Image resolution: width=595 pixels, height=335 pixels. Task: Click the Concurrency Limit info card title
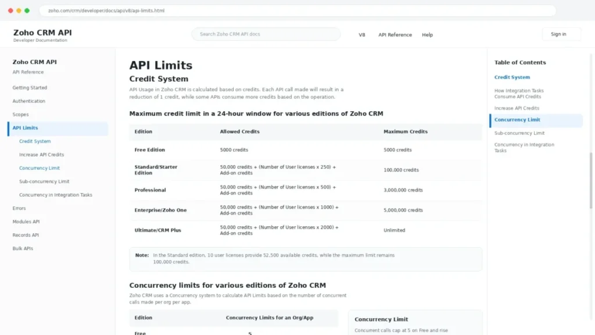[x=381, y=320]
